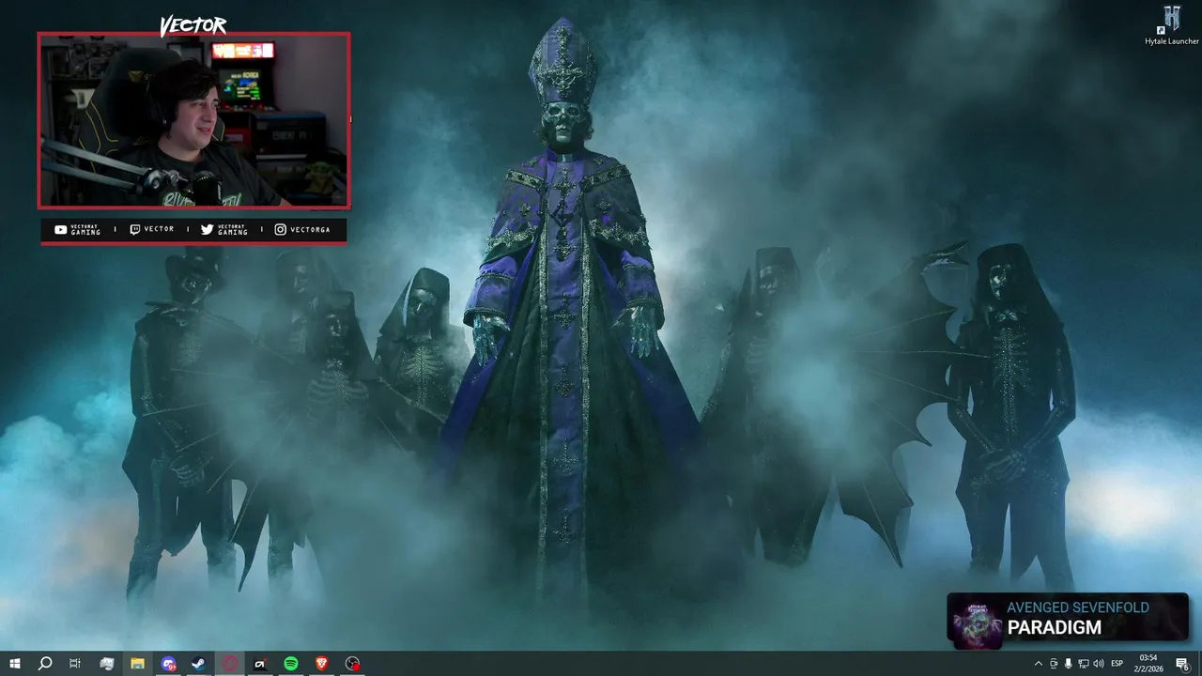Click the Meet Now camera tray icon
The image size is (1202, 676).
(x=1053, y=664)
